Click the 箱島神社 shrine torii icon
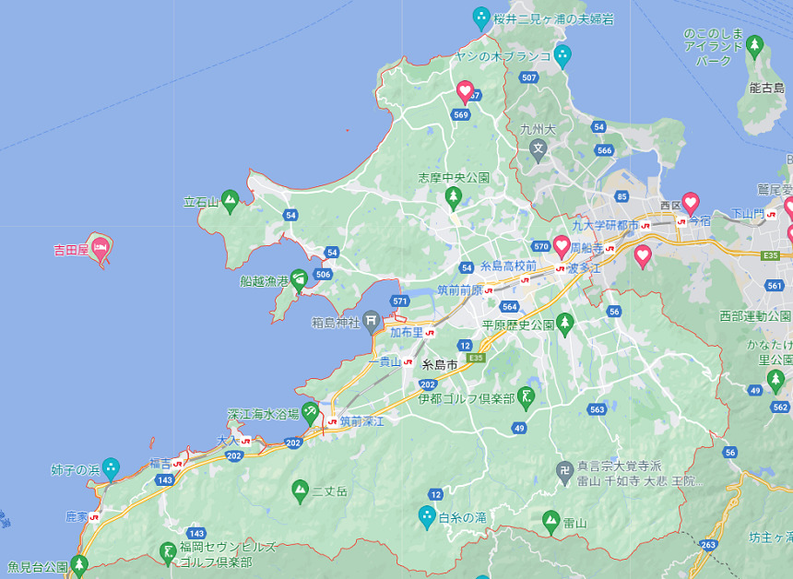This screenshot has height=579, width=793. (x=372, y=322)
